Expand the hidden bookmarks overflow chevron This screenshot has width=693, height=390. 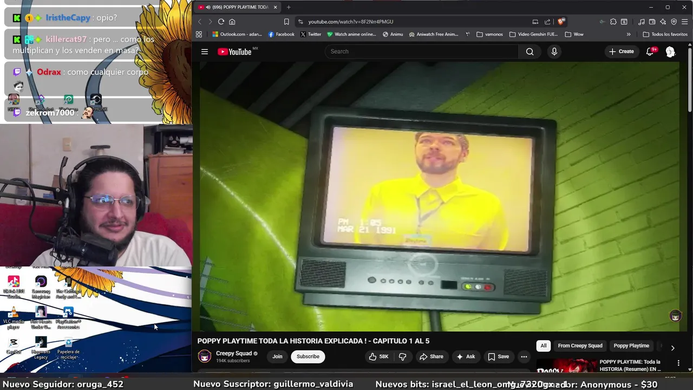(628, 34)
